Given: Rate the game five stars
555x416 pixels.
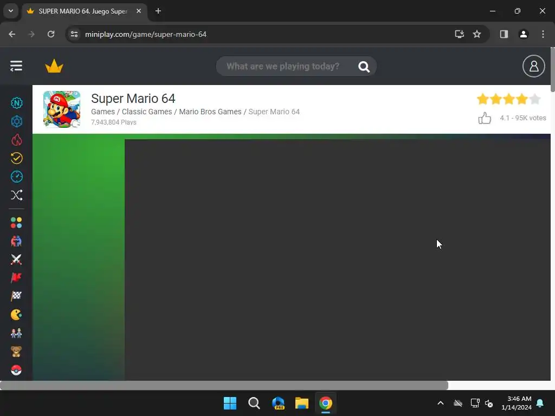Looking at the screenshot, I should (535, 99).
